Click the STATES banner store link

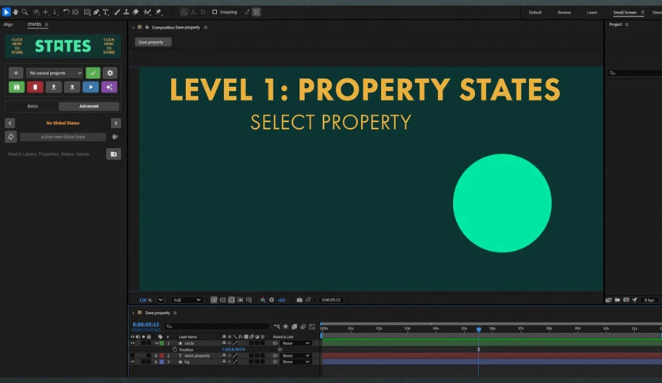tap(63, 46)
